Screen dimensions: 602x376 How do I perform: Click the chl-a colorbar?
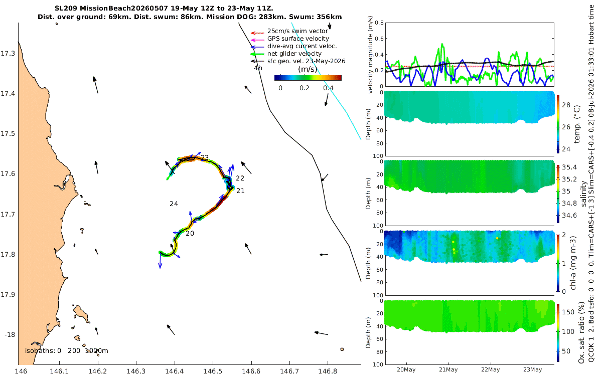[558, 262]
